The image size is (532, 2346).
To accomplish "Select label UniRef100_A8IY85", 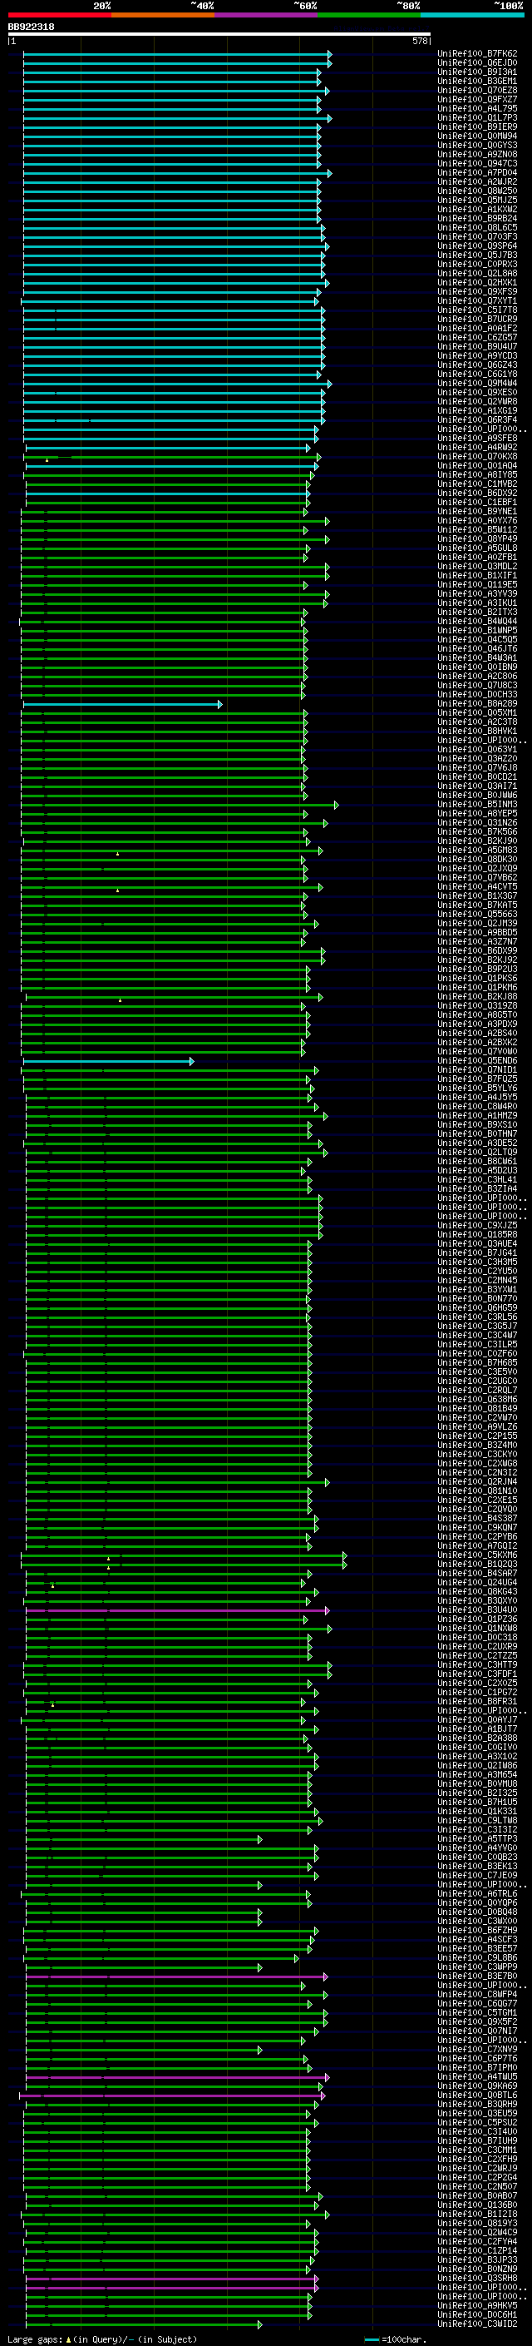I will click(477, 475).
